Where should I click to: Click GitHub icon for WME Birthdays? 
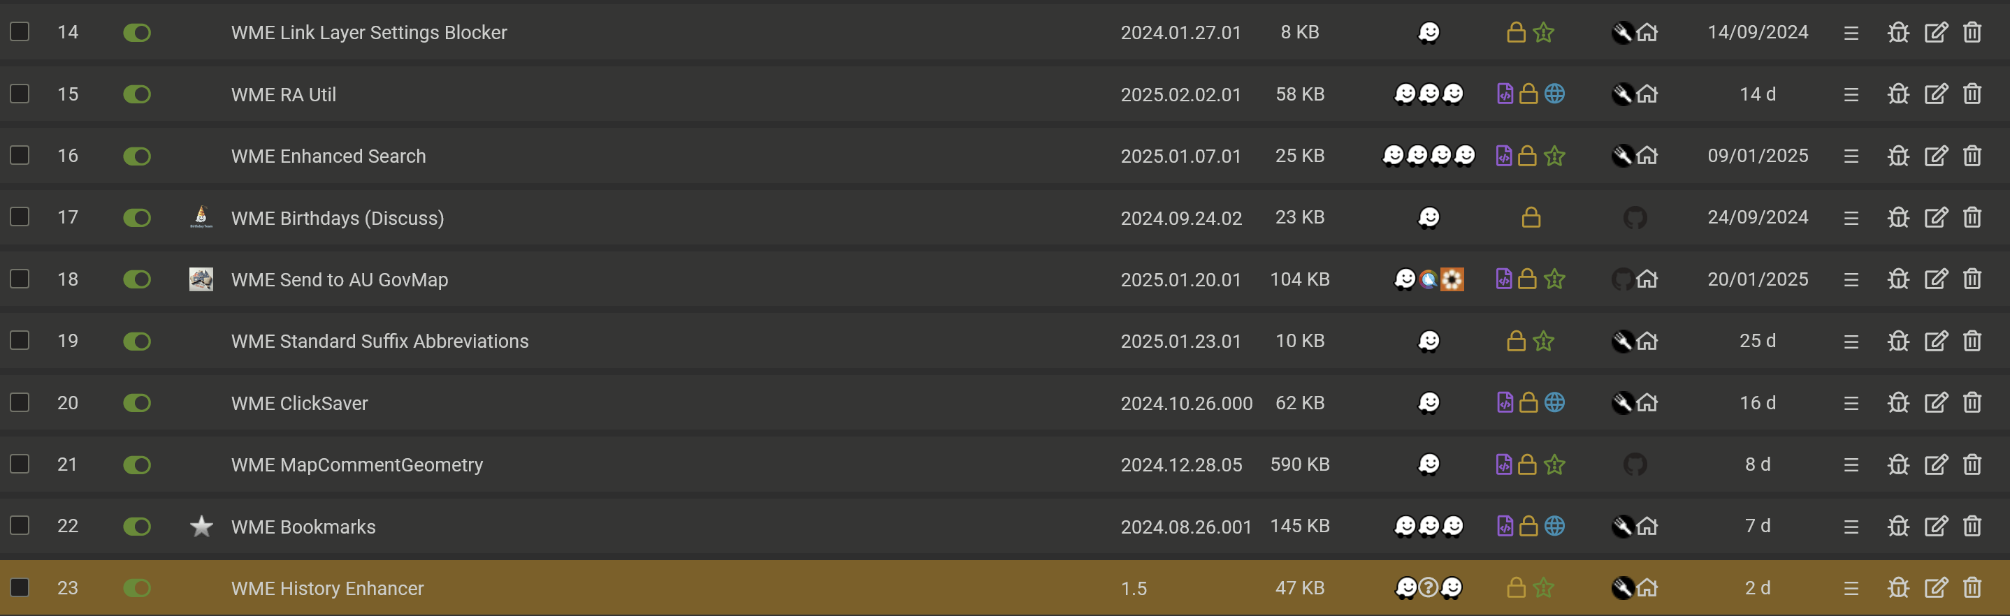click(x=1635, y=217)
